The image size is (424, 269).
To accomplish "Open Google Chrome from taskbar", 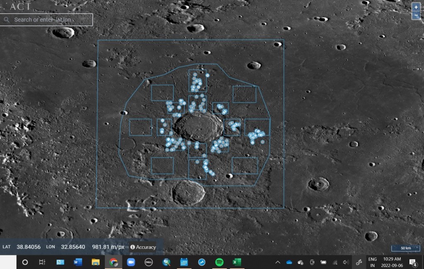I will coord(113,262).
